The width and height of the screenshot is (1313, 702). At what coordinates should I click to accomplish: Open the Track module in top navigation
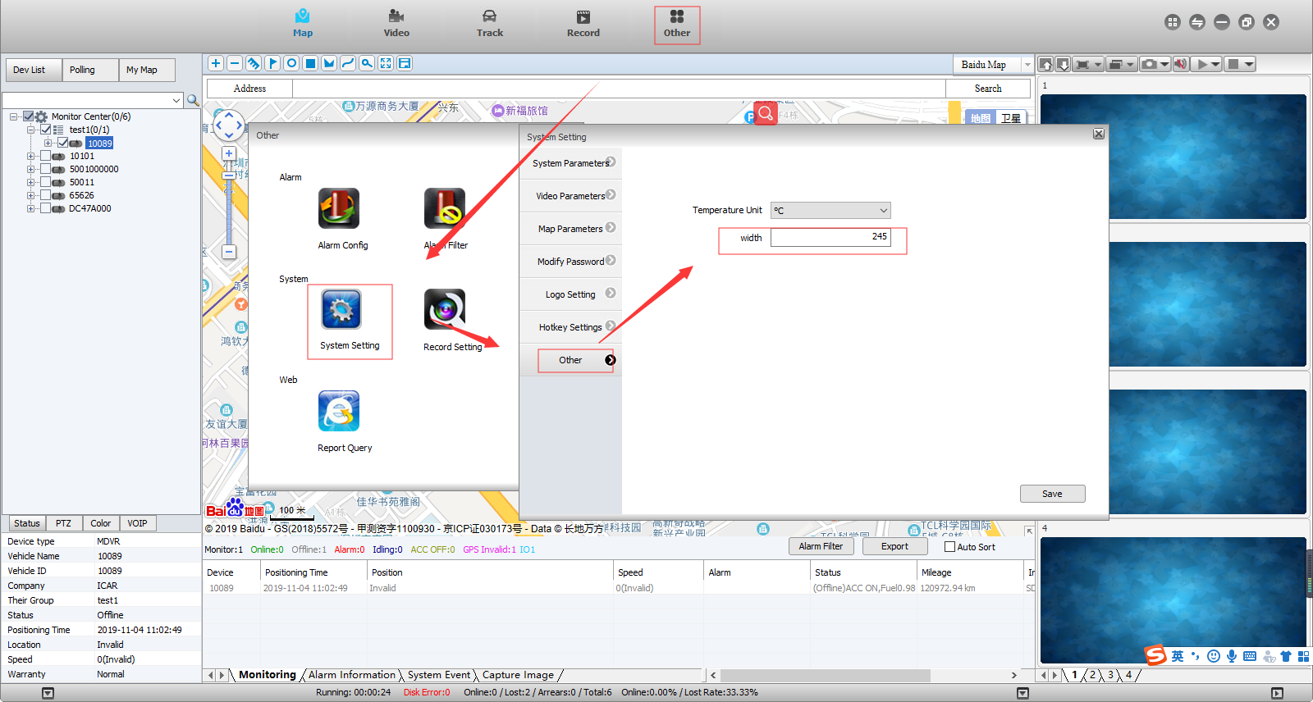[490, 24]
